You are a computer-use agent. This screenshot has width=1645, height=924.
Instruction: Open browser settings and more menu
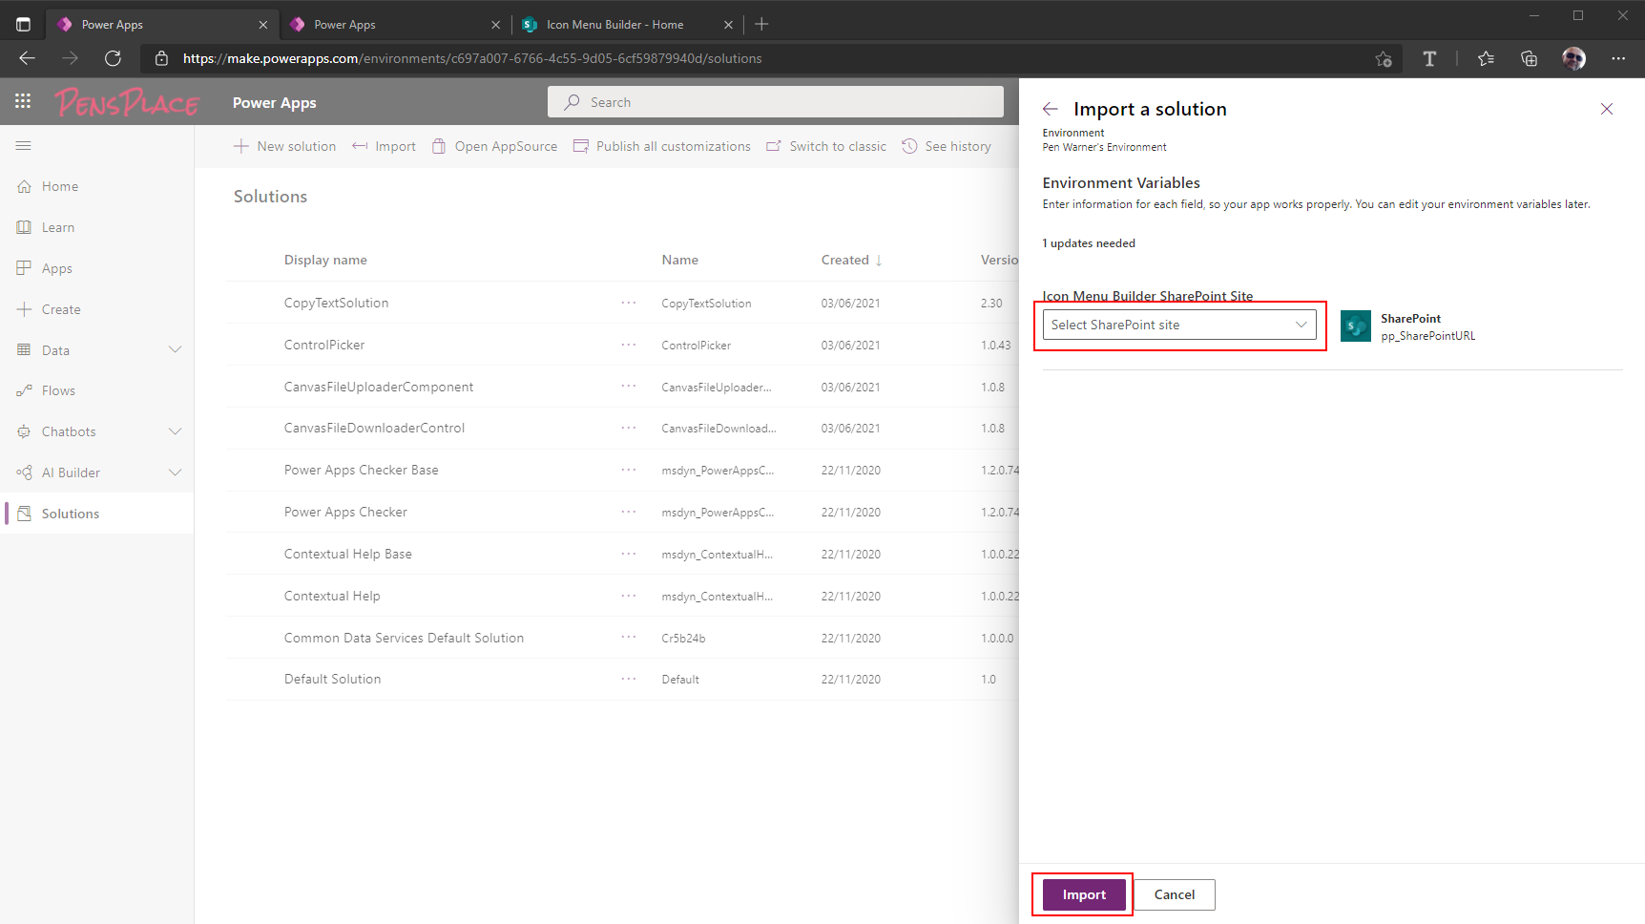click(x=1618, y=58)
